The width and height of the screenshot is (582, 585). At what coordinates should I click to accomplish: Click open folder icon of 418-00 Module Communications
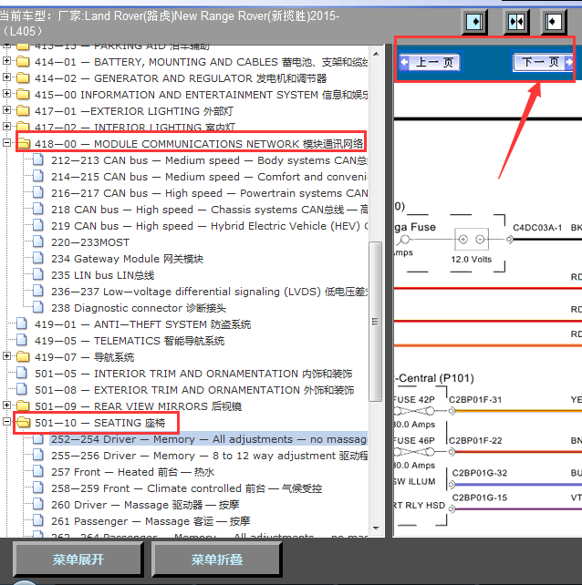point(24,143)
